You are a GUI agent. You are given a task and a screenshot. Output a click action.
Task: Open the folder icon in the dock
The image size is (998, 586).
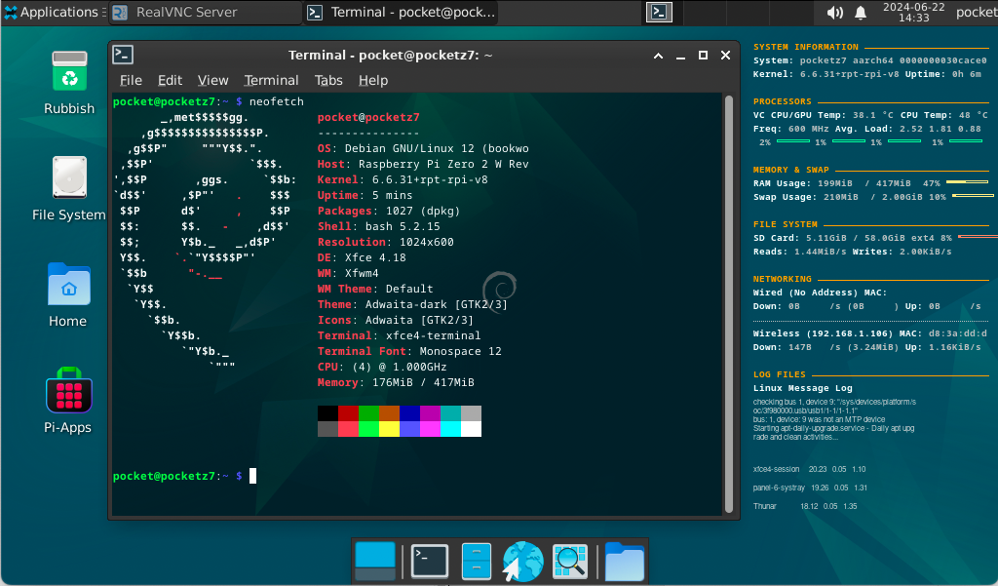624,561
